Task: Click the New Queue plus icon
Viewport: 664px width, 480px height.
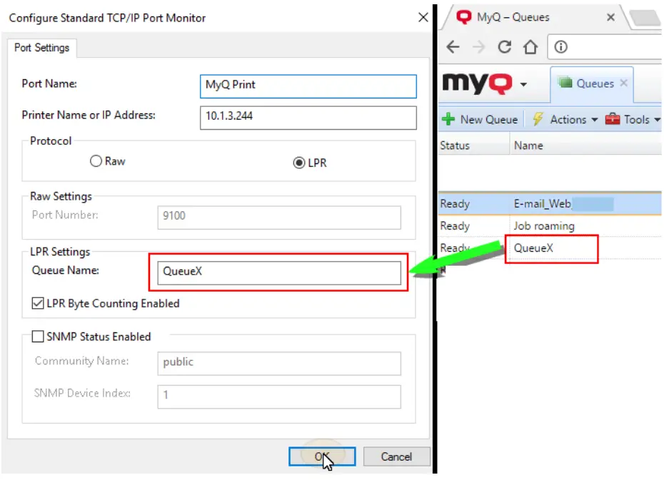Action: [x=448, y=119]
